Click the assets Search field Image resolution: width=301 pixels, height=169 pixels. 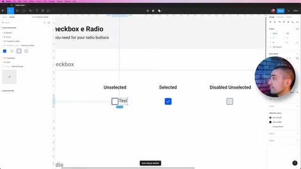(23, 23)
